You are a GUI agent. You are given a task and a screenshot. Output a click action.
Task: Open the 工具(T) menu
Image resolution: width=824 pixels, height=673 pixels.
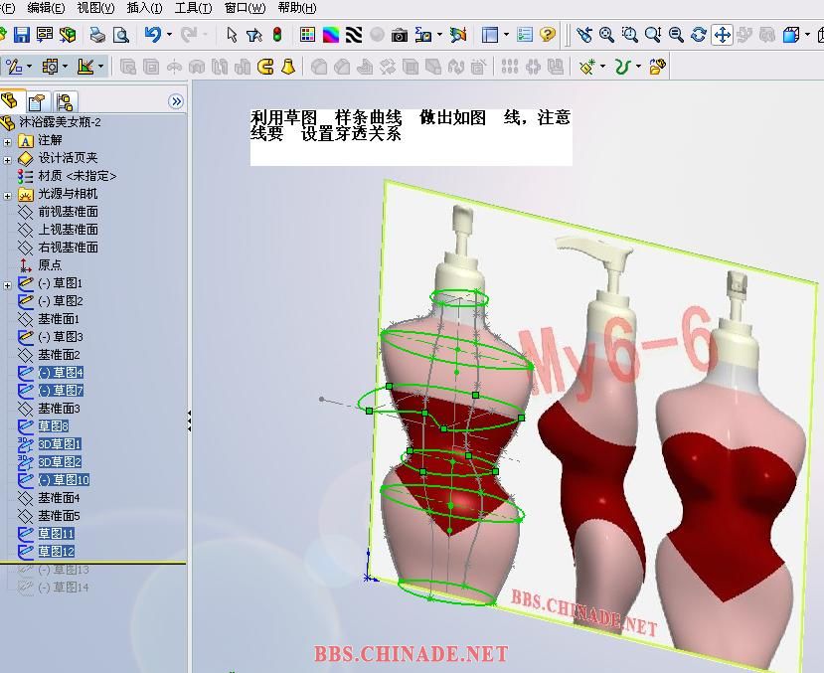[x=193, y=8]
